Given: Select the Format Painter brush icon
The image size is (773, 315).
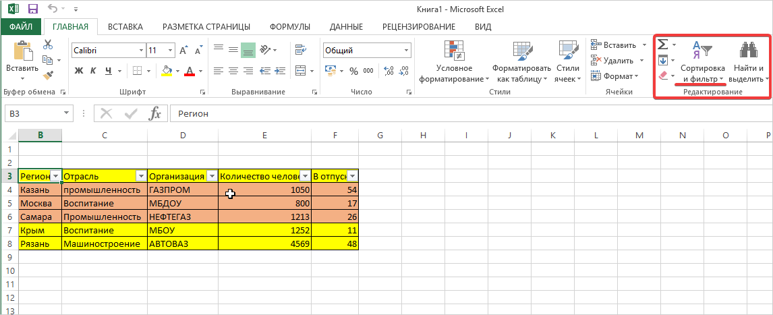Looking at the screenshot, I should [x=48, y=75].
